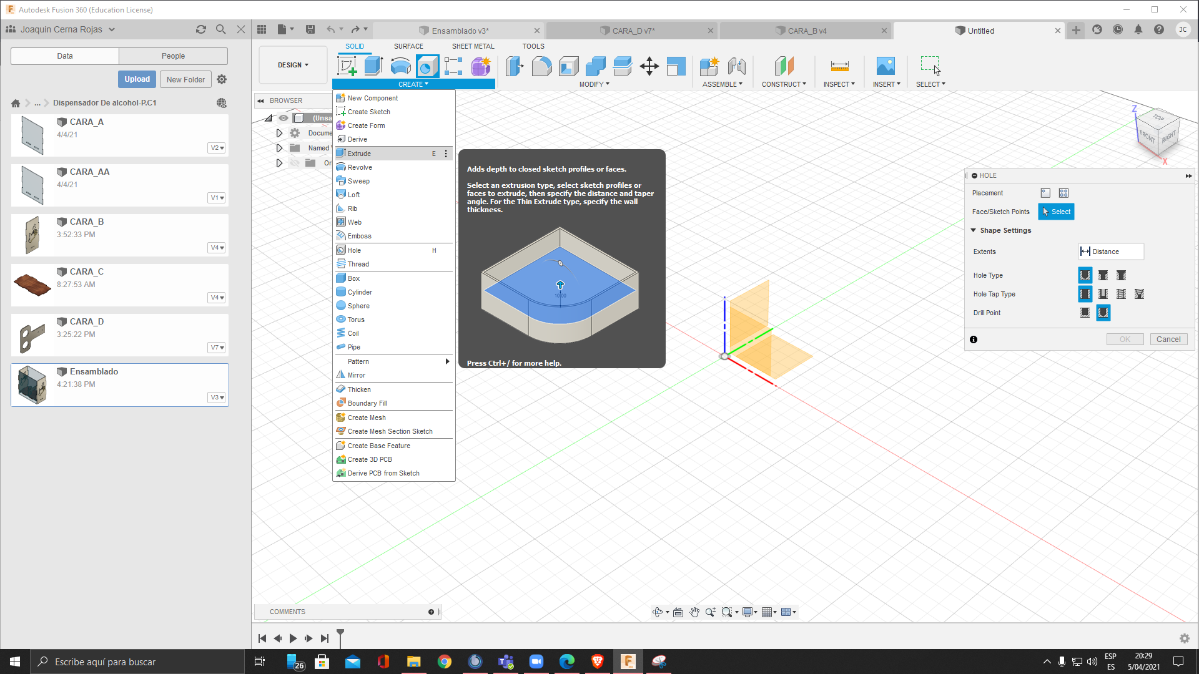
Task: Click the Create Form toolbar icon
Action: 481,66
